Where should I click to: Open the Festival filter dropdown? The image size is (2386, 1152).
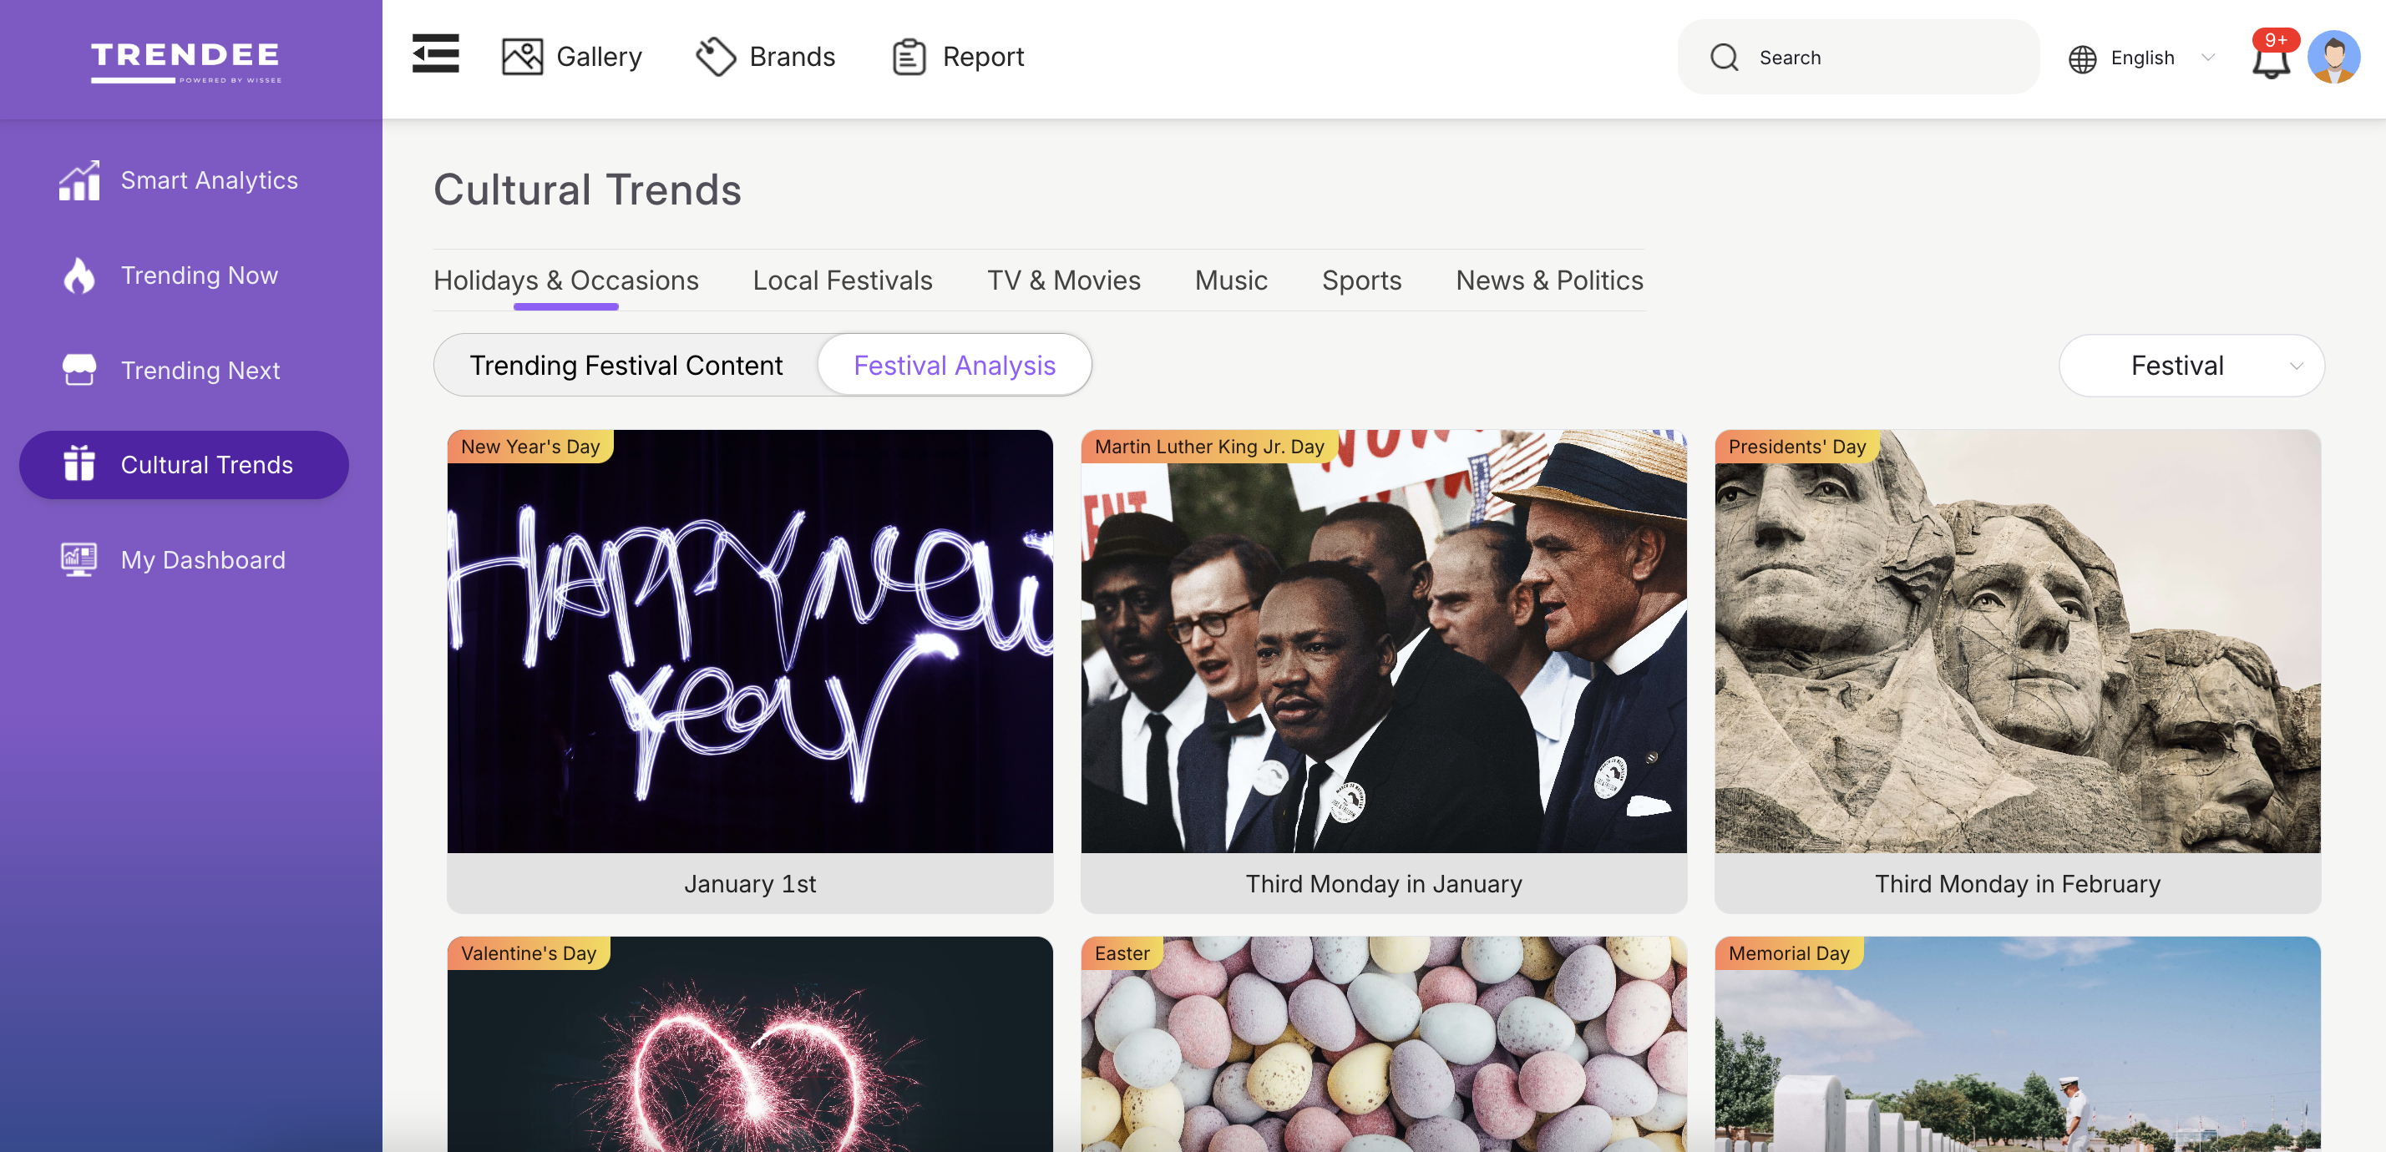[x=2191, y=366]
